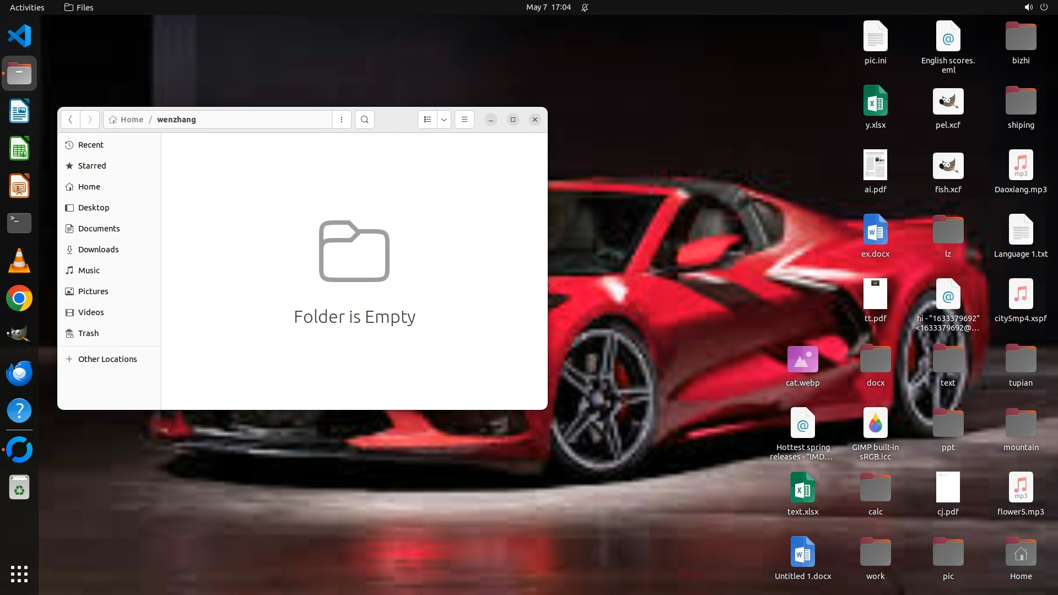This screenshot has width=1058, height=595.
Task: Open the path bar three-dot menu
Action: click(342, 120)
